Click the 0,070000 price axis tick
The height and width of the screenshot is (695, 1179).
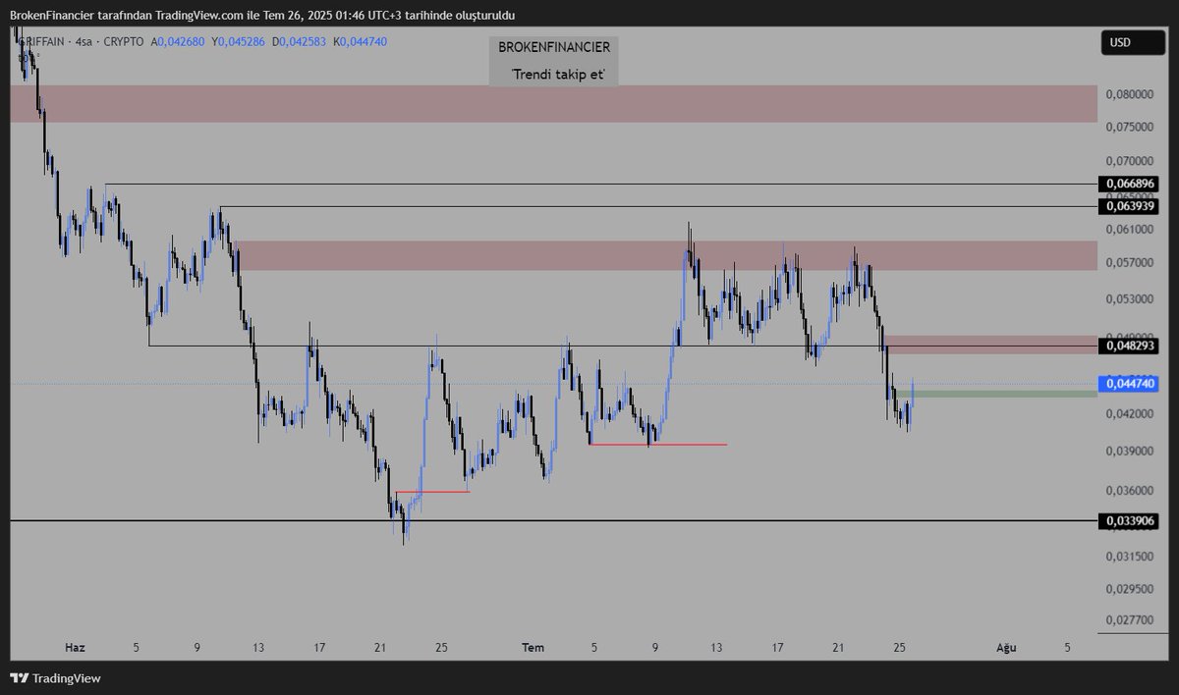(1130, 160)
